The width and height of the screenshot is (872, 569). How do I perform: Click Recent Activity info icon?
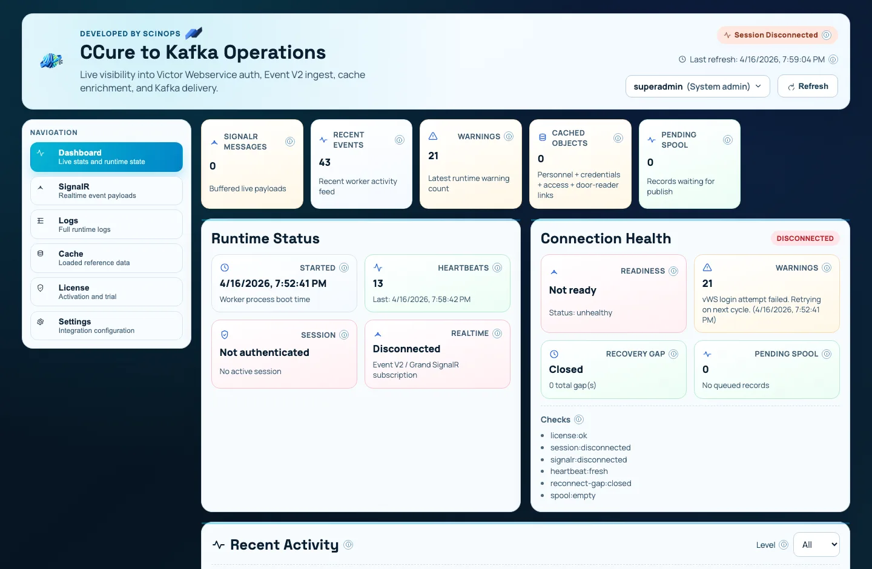tap(348, 545)
